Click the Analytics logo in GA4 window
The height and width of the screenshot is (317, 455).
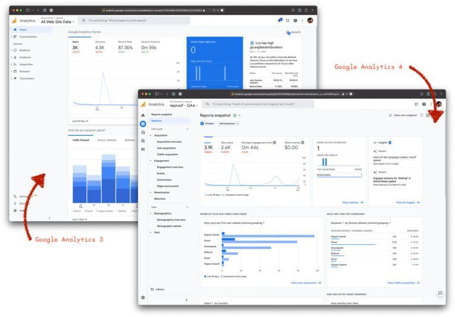point(143,104)
